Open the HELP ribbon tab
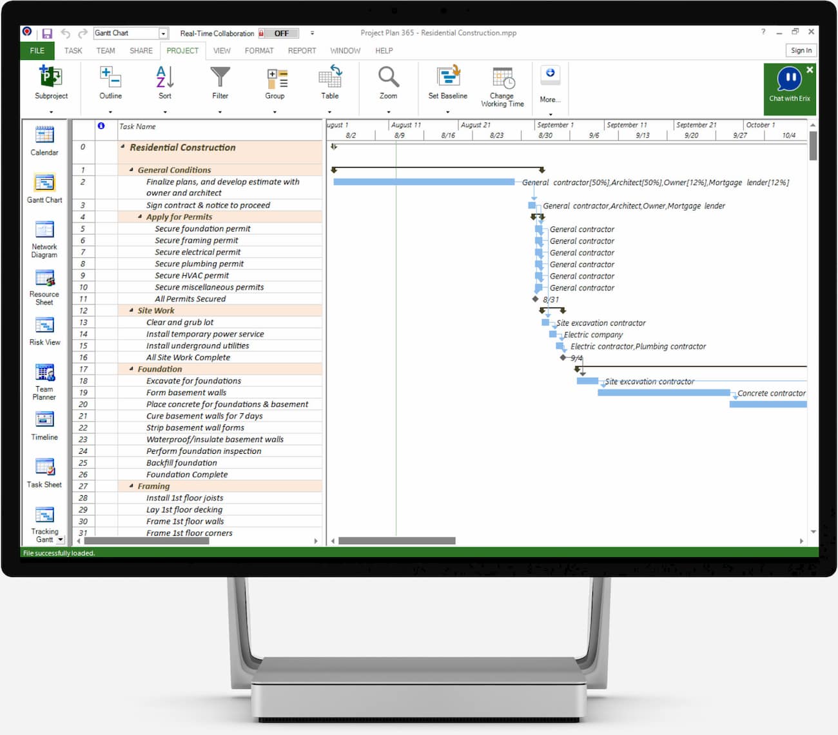This screenshot has width=838, height=735. pyautogui.click(x=384, y=50)
